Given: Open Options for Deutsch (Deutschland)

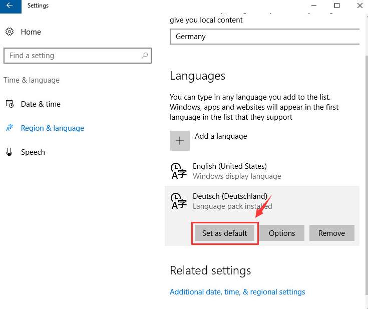Looking at the screenshot, I should point(282,233).
